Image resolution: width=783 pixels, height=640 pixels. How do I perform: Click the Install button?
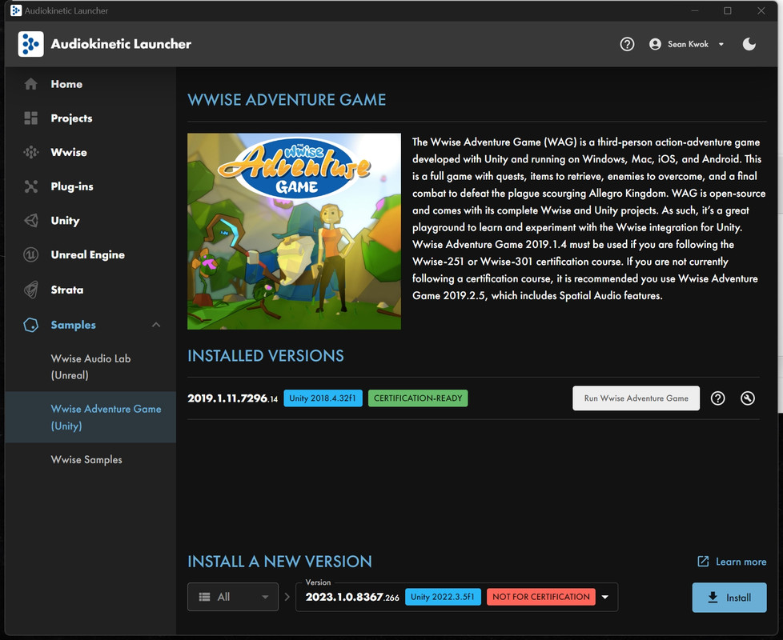(x=729, y=597)
